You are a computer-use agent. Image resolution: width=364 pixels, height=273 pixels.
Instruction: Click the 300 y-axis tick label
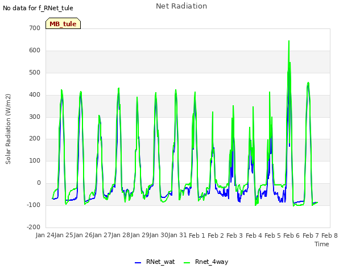coord(35,117)
